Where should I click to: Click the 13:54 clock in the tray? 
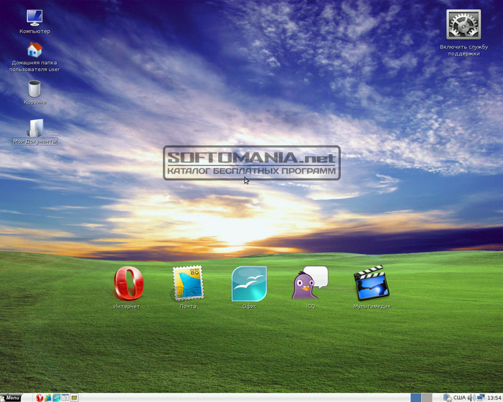(x=494, y=398)
